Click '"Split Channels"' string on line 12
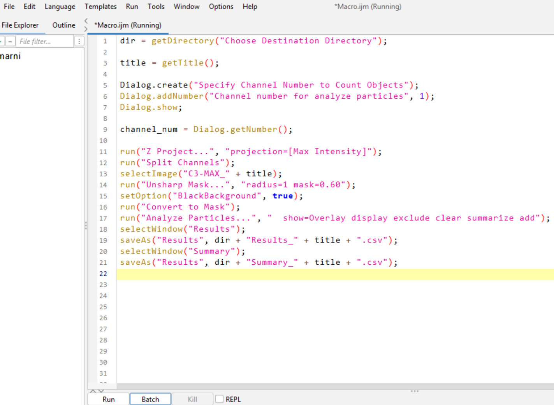Screen dimensions: 554x405 tap(183, 162)
